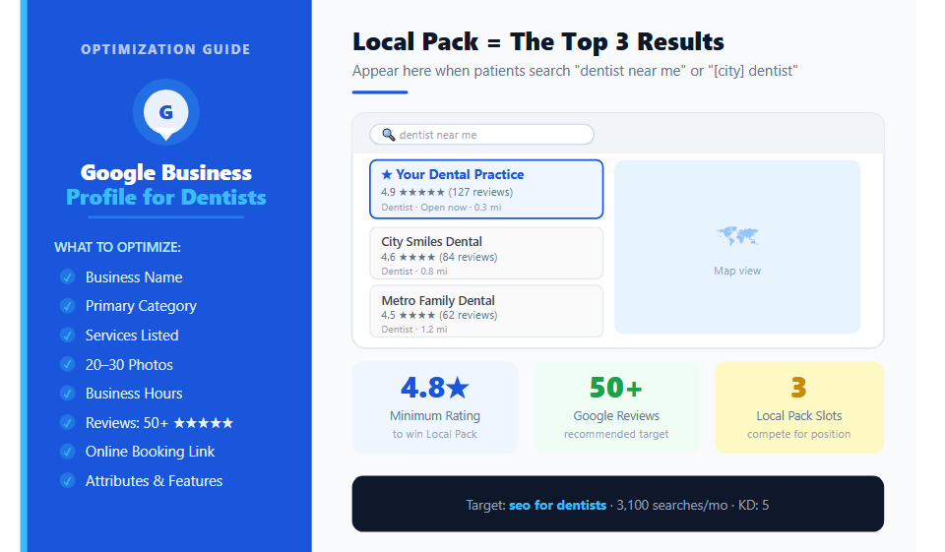Click the checkmark icon beside 20–30 Photos

coord(68,365)
